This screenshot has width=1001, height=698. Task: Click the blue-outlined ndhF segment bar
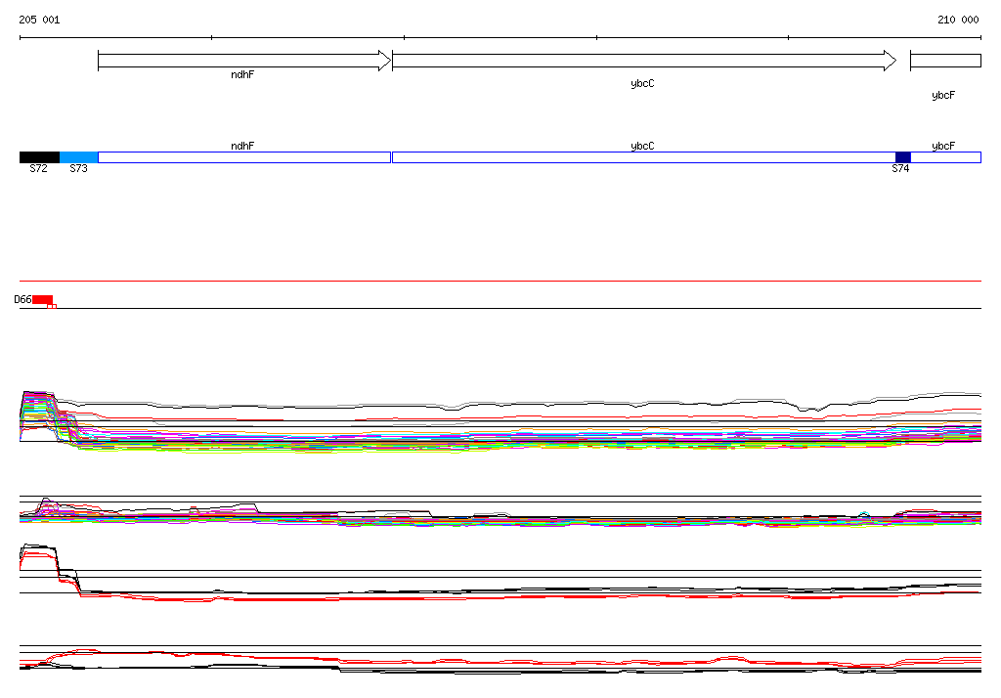244,157
